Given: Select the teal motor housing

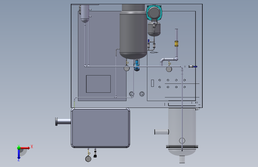Looking at the screenshot, I should [x=154, y=13].
